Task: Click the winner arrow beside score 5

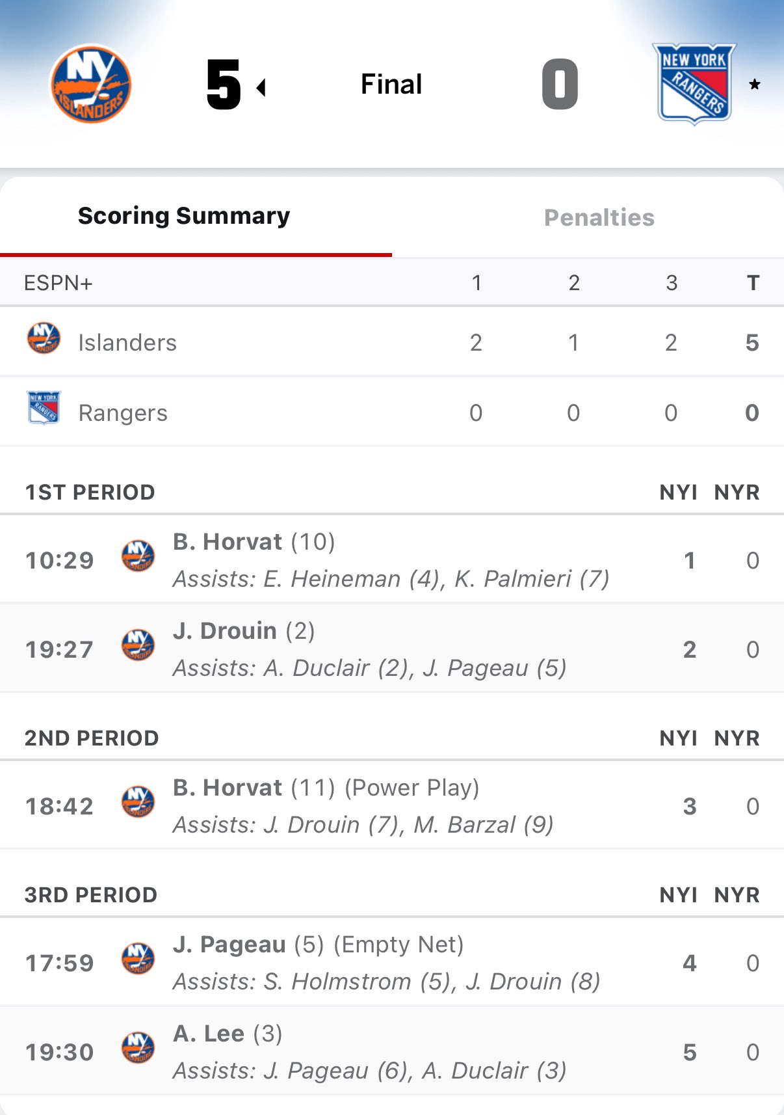Action: [x=261, y=87]
